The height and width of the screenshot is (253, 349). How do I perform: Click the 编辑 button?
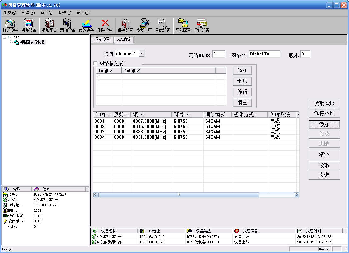pyautogui.click(x=243, y=92)
